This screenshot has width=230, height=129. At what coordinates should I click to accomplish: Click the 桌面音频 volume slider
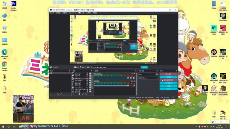(112, 85)
